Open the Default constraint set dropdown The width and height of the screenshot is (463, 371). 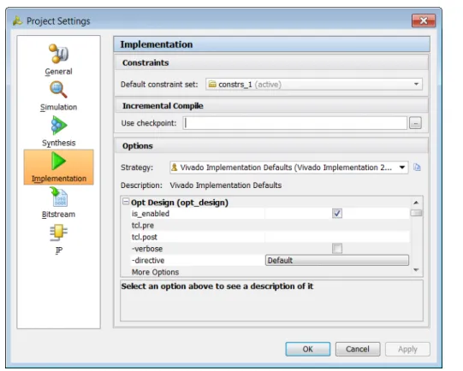click(314, 85)
